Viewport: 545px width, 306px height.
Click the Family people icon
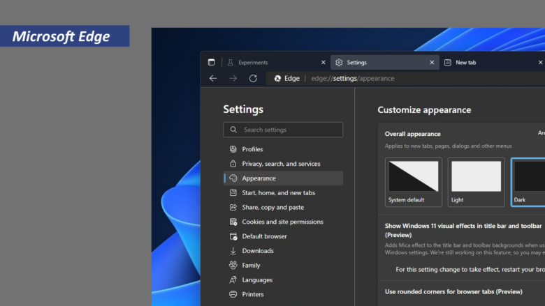pos(233,265)
